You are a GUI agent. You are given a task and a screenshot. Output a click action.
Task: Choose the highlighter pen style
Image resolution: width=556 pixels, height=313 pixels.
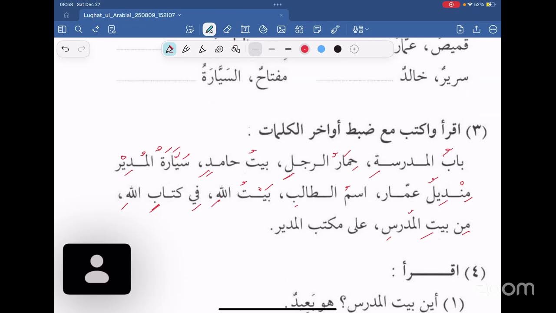click(202, 49)
